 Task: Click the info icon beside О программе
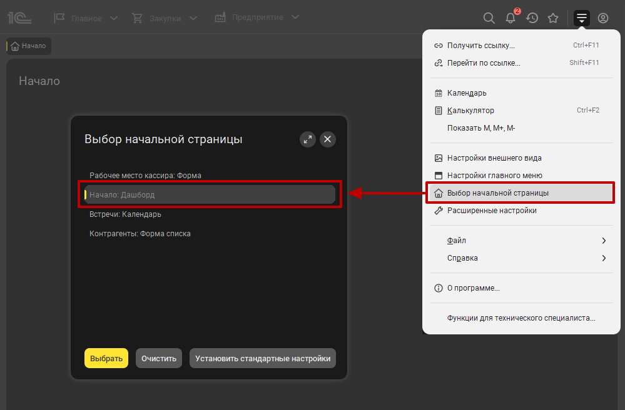(x=439, y=288)
